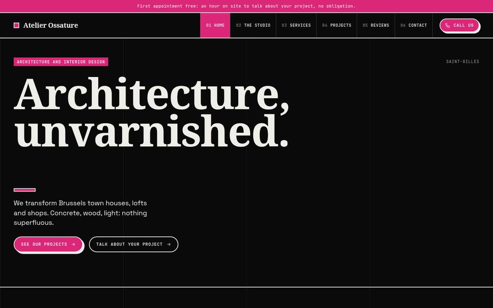
Task: Go to the Home nav item
Action: [215, 25]
